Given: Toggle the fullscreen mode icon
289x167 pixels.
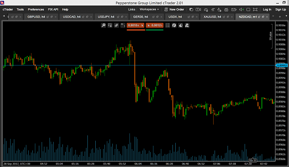Looking at the screenshot, I should [255, 10].
